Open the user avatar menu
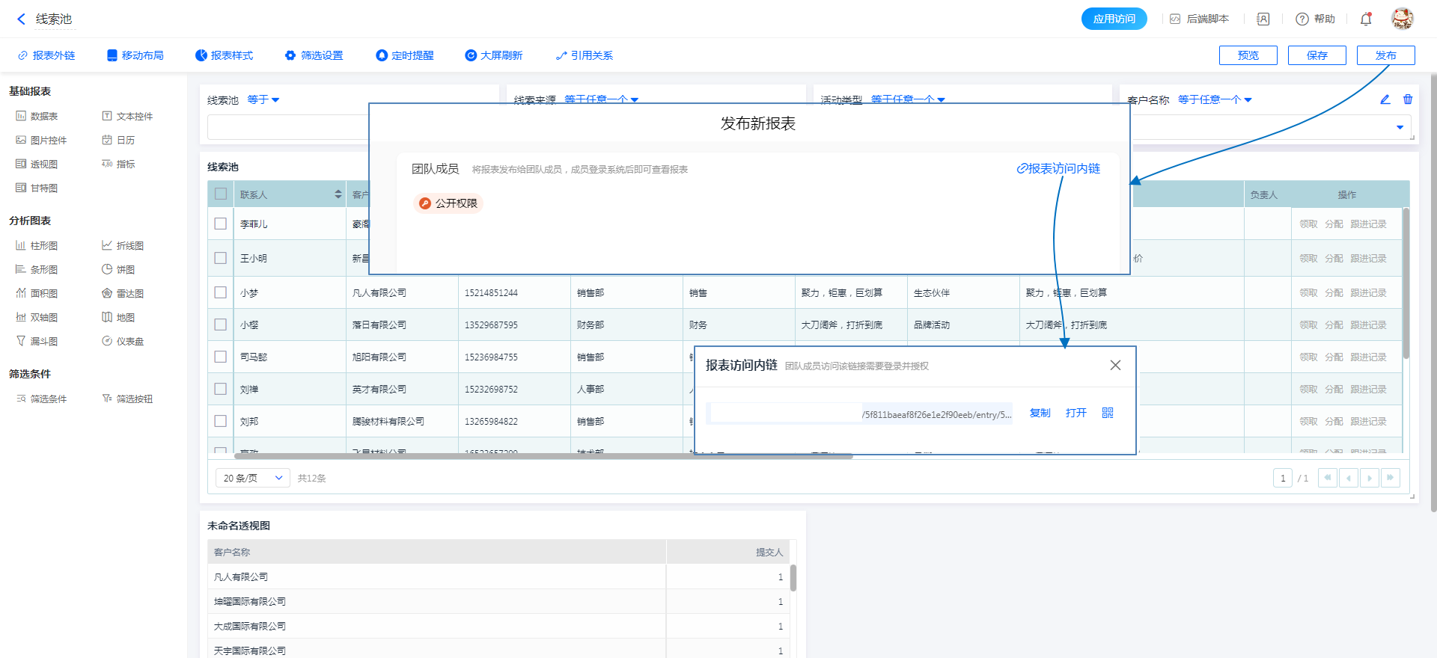The height and width of the screenshot is (658, 1437). point(1402,19)
